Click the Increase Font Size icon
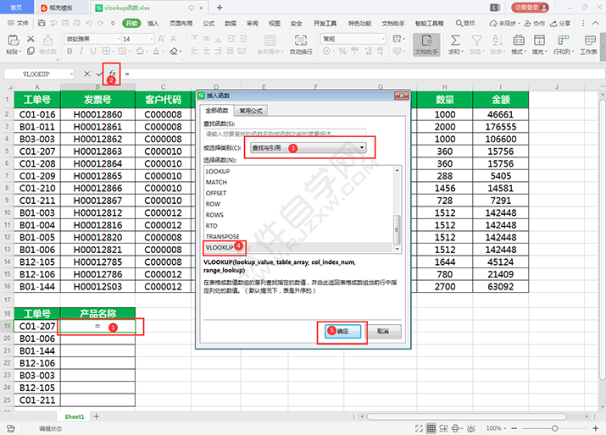The width and height of the screenshot is (606, 435). pyautogui.click(x=162, y=39)
